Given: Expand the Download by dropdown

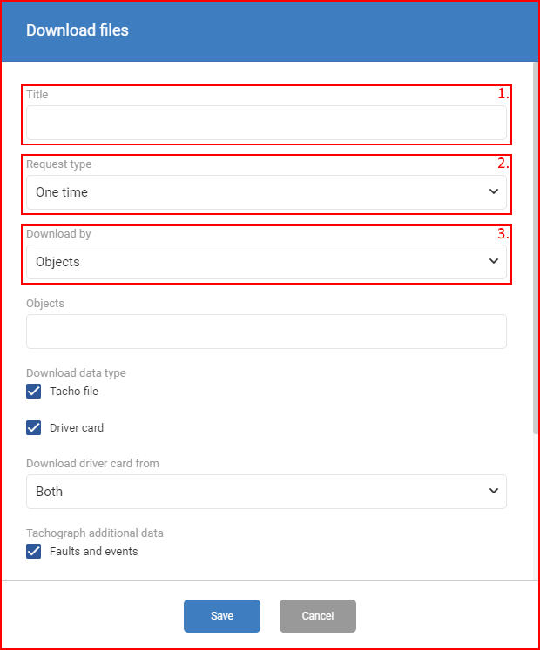Looking at the screenshot, I should tap(266, 262).
